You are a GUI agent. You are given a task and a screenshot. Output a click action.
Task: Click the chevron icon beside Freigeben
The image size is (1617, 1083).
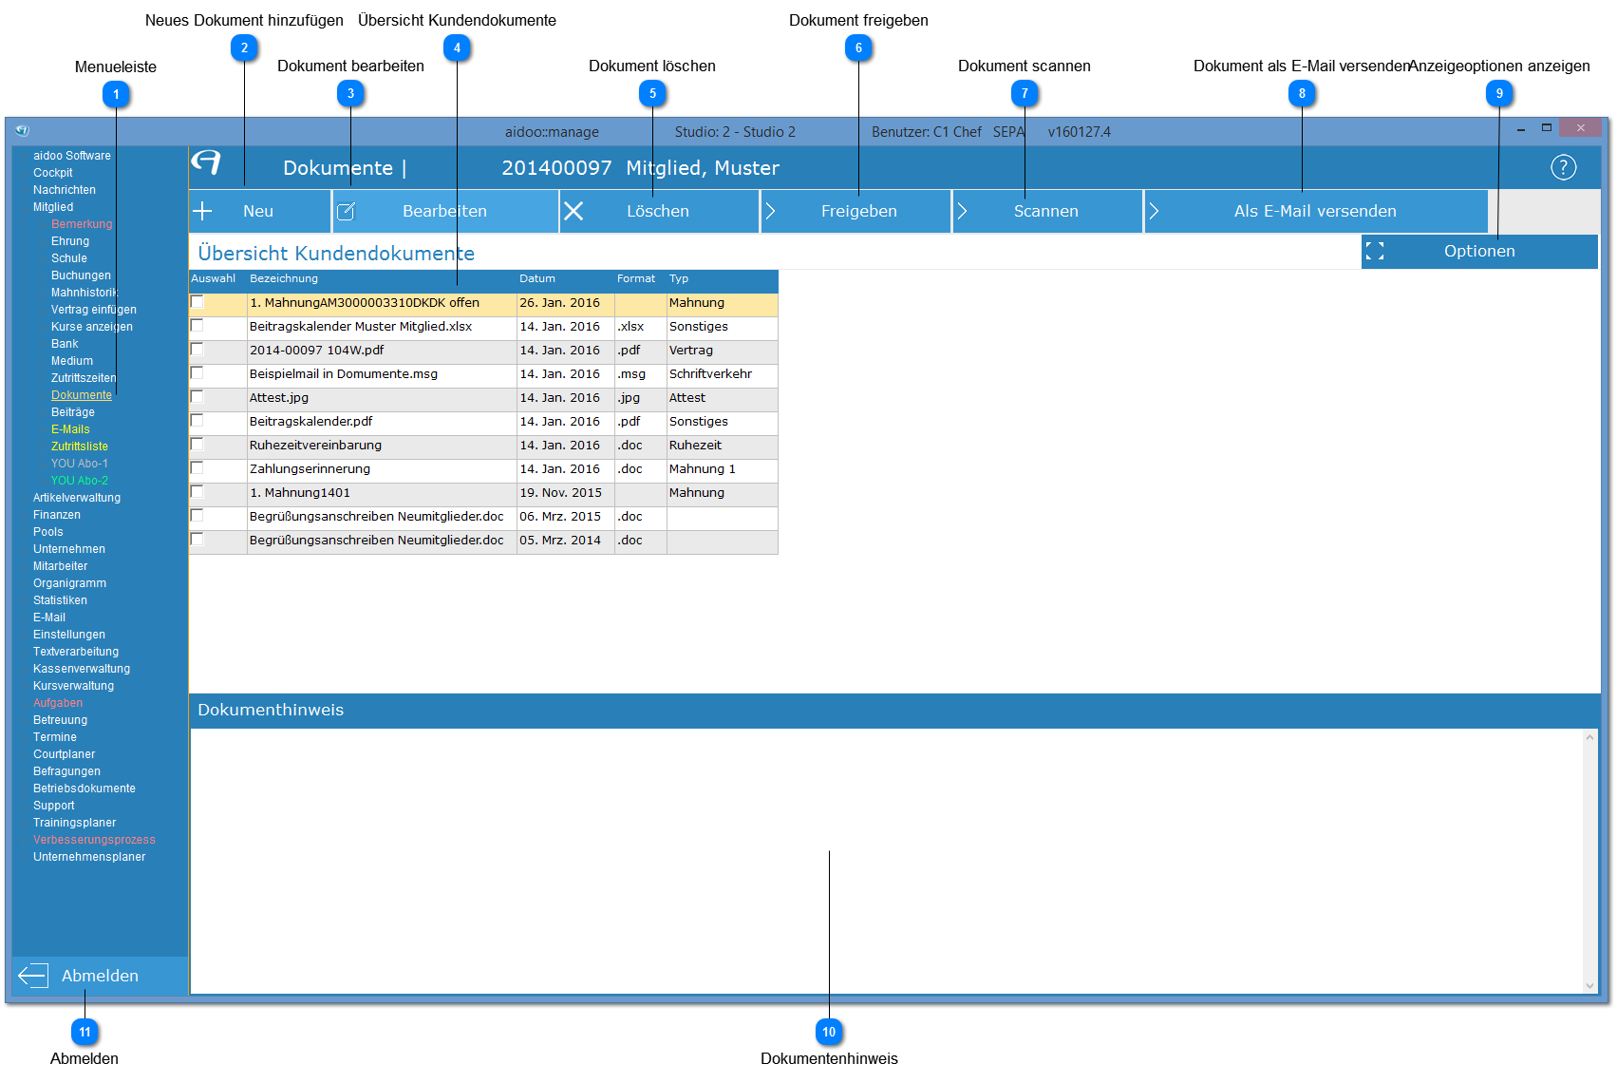point(770,211)
